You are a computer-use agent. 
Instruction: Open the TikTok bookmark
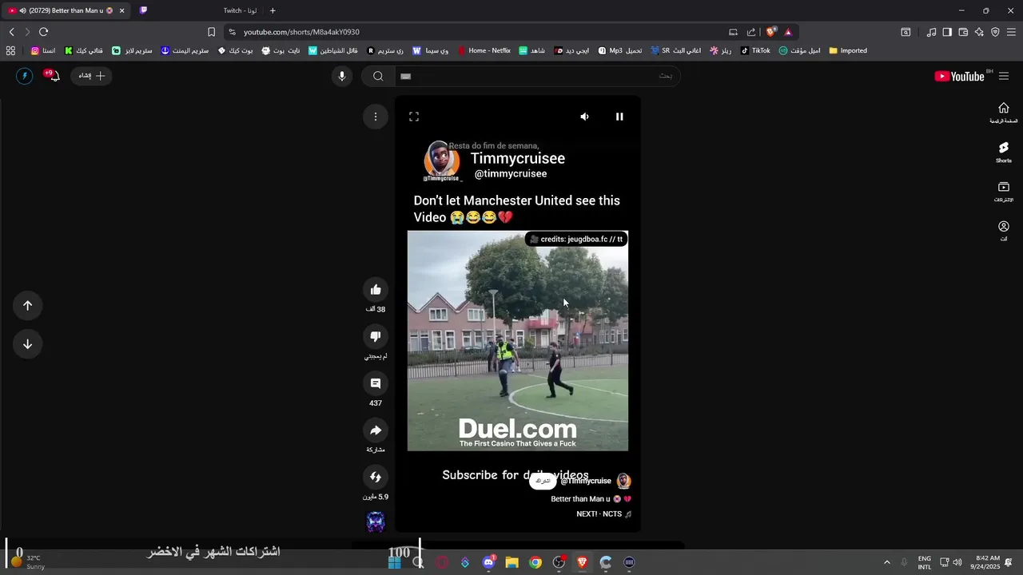755,50
